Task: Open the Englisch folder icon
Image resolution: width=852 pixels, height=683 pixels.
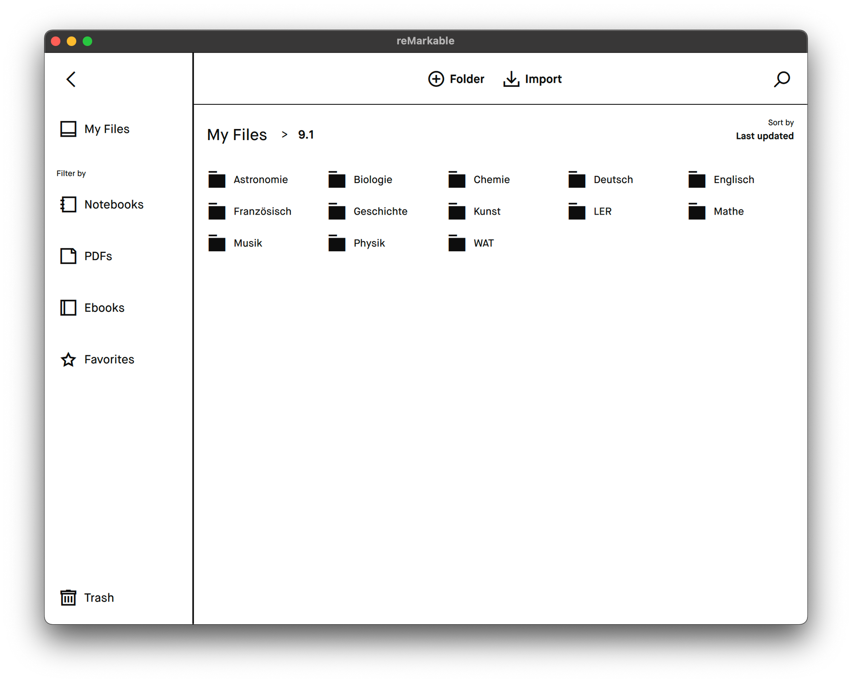Action: point(697,180)
